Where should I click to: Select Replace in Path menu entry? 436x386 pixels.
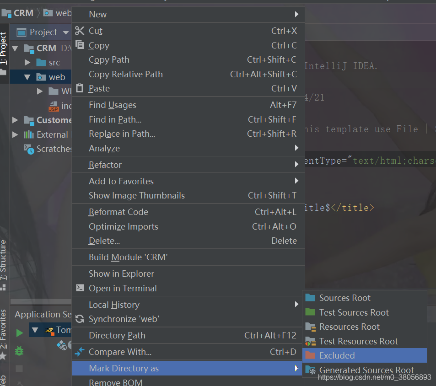pos(188,134)
